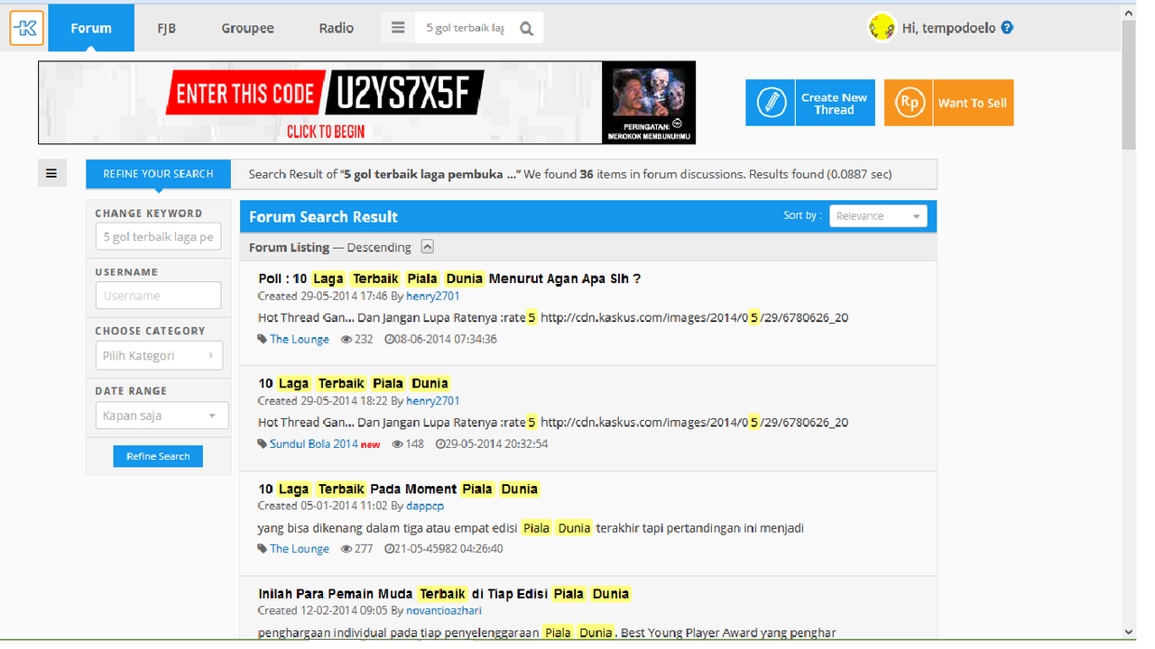The width and height of the screenshot is (1155, 649).
Task: Focus the top search input field
Action: tap(466, 28)
